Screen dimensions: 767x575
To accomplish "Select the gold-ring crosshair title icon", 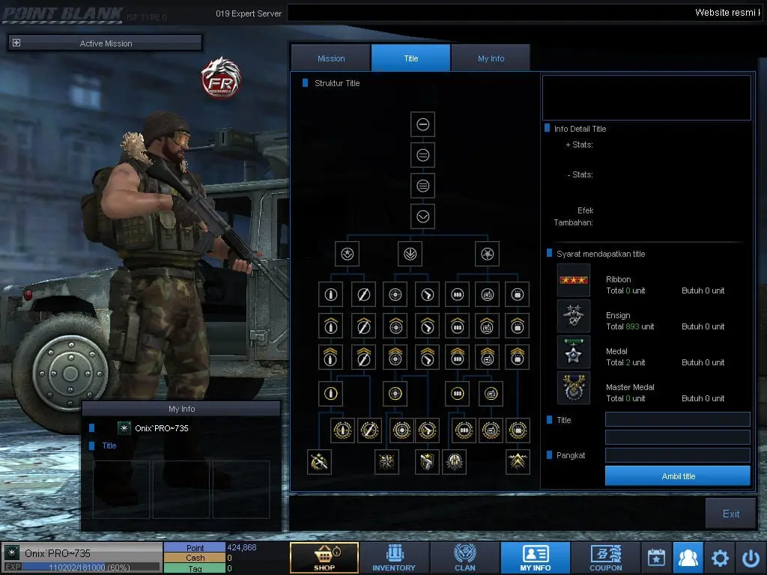I will 395,394.
